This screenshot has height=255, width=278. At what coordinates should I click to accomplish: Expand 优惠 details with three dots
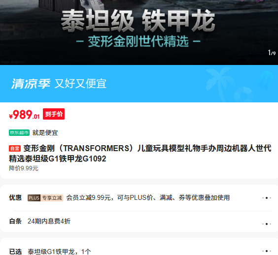(267, 198)
